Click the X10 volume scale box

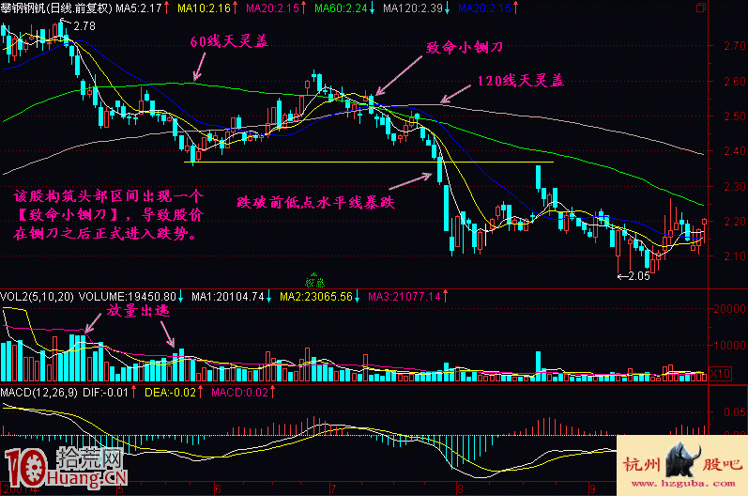click(x=721, y=373)
